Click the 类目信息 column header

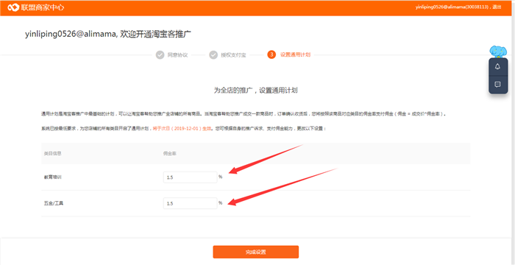[53, 154]
